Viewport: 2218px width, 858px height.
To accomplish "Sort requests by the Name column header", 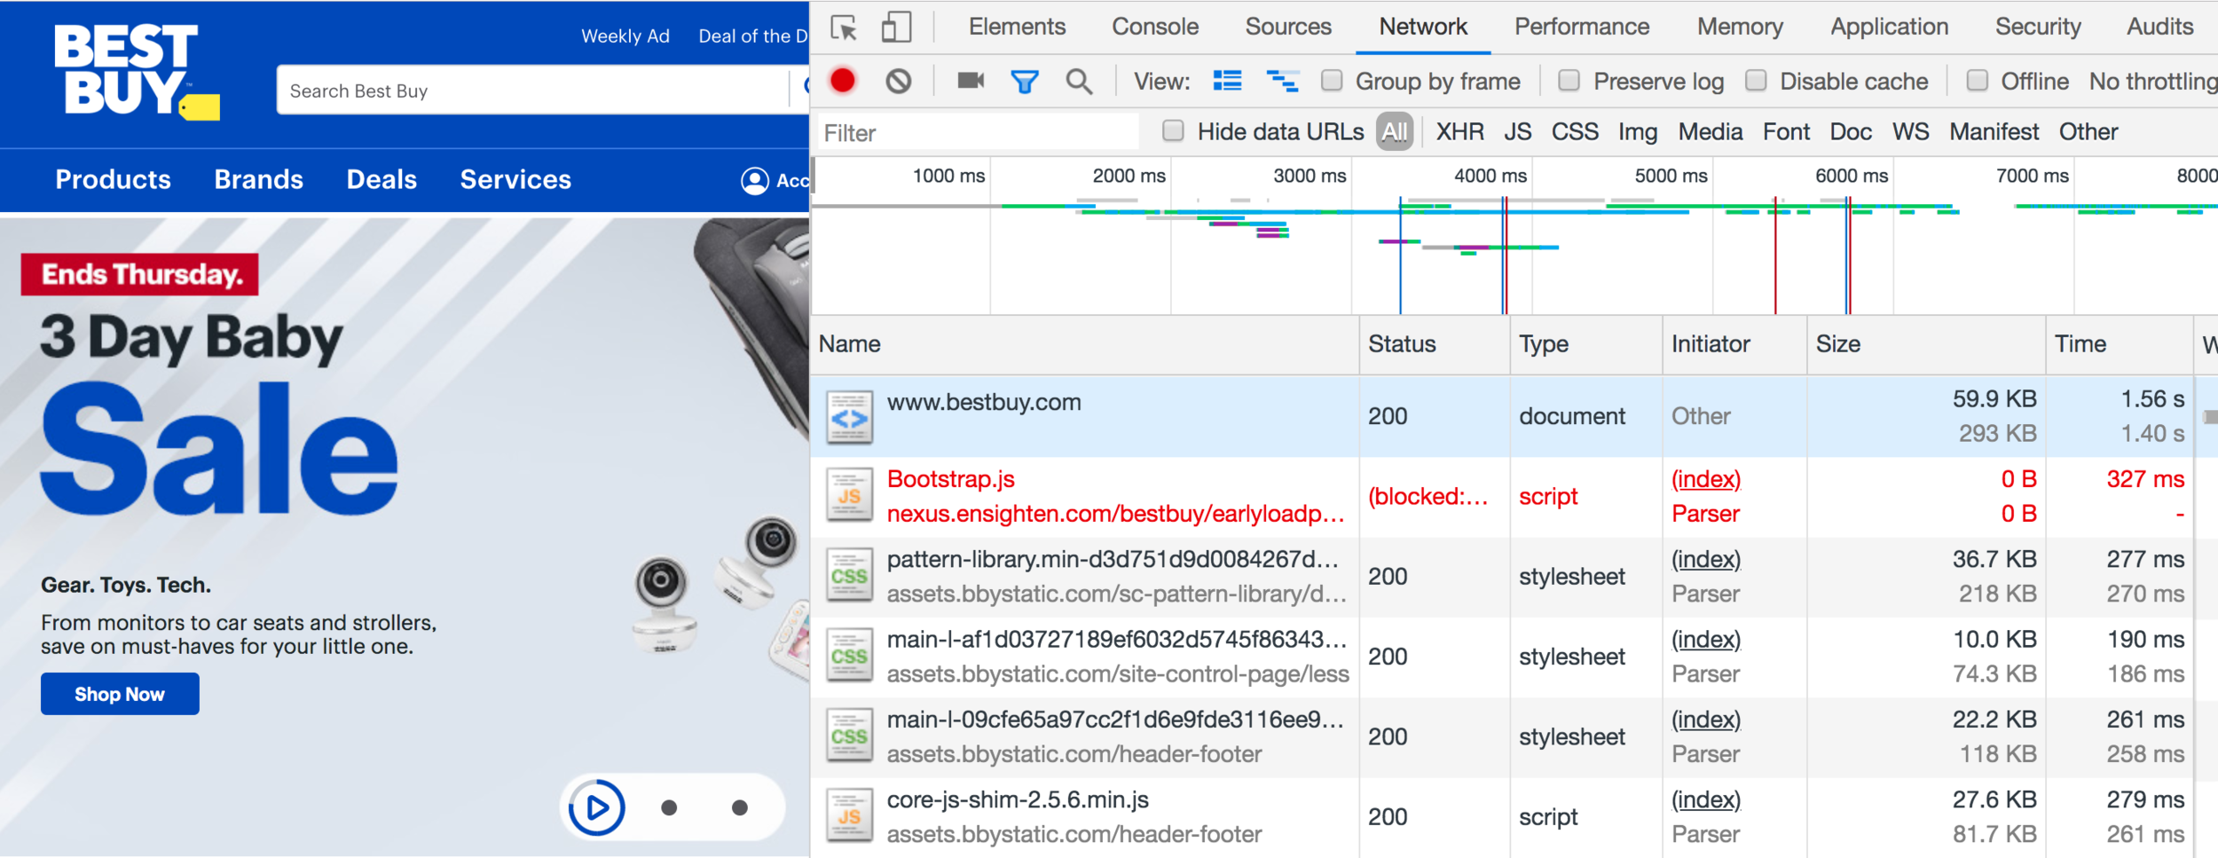I will [x=1084, y=344].
